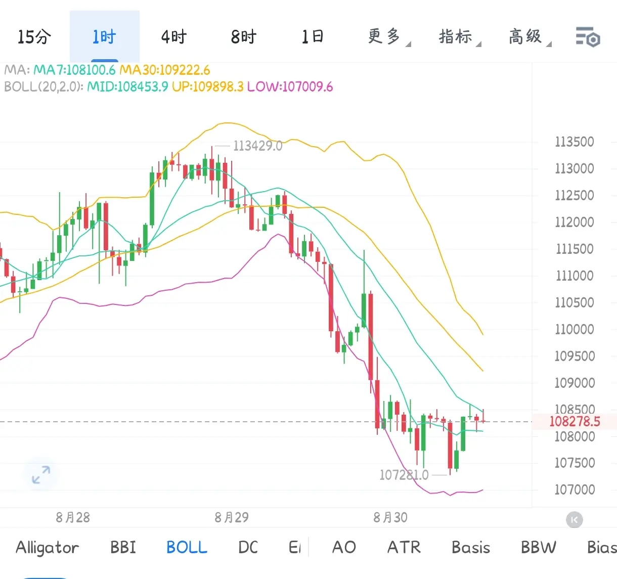Screen dimensions: 617x579
Task: Select the 1时 timeframe
Action: point(104,37)
